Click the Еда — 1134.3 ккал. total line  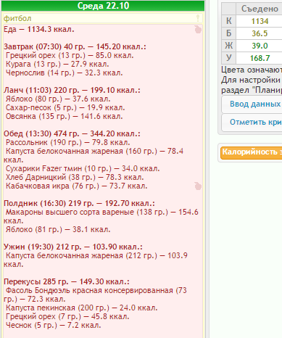pos(39,29)
